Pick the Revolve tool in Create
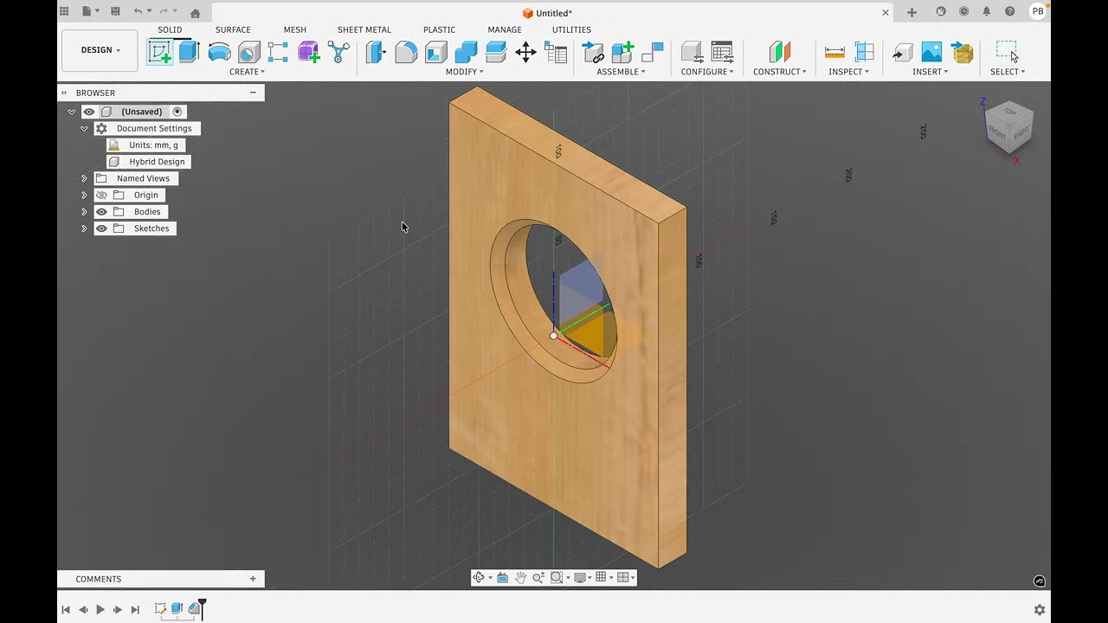The height and width of the screenshot is (623, 1108). 220,52
